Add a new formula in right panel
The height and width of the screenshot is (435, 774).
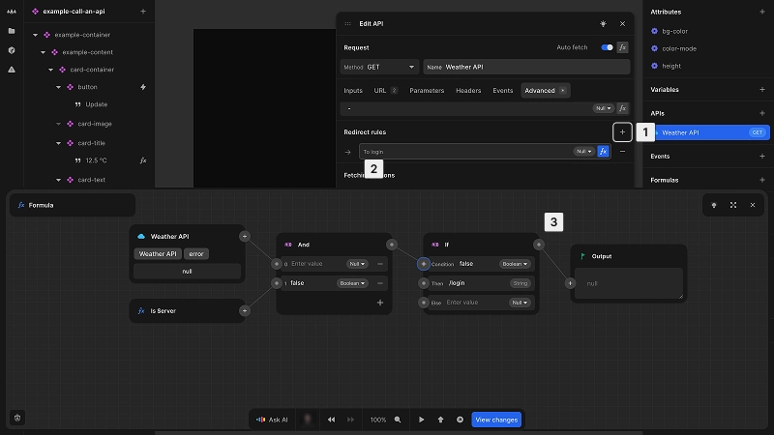[762, 180]
